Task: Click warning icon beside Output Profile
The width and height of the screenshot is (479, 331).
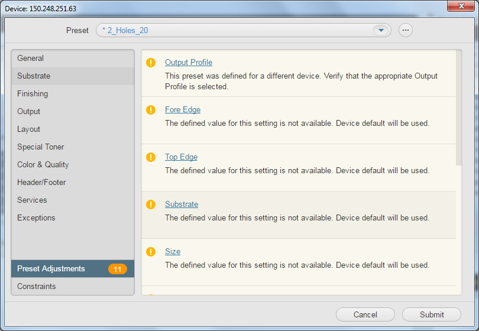Action: [151, 63]
